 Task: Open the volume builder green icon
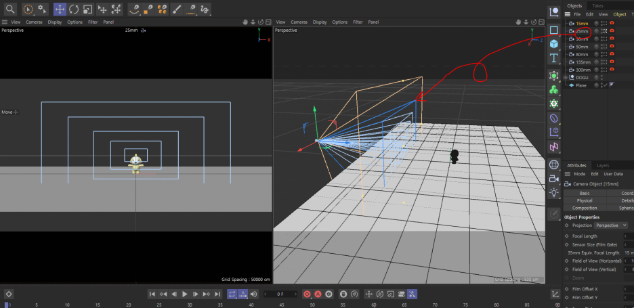click(x=554, y=90)
